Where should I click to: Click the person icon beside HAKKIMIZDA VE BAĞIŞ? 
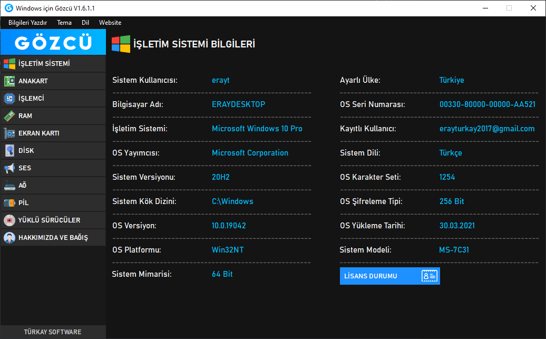coord(9,238)
